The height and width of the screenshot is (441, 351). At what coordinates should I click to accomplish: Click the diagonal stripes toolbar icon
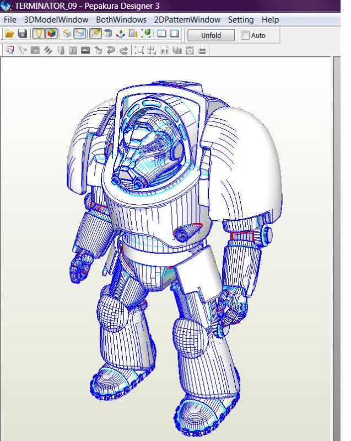click(48, 50)
